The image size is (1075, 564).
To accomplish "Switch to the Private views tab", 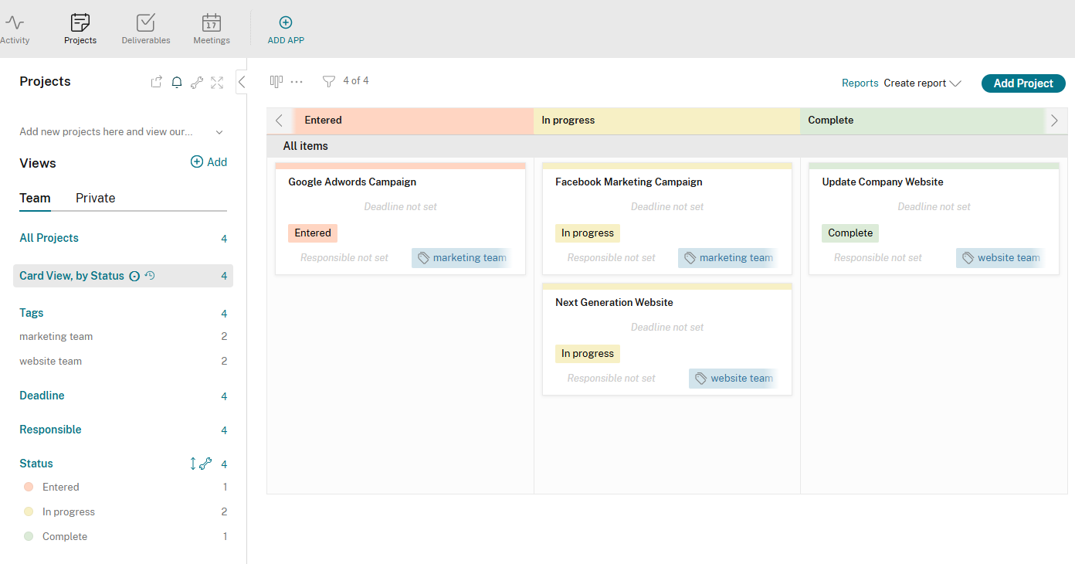I will tap(95, 198).
